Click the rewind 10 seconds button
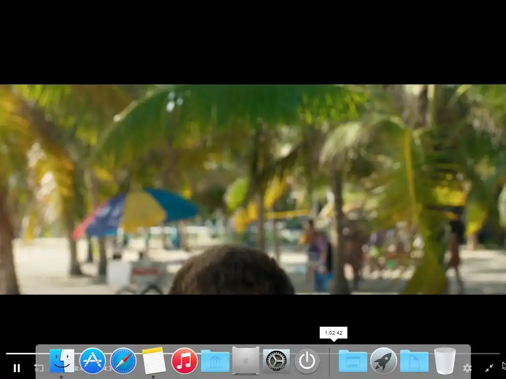This screenshot has height=379, width=506. point(39,368)
